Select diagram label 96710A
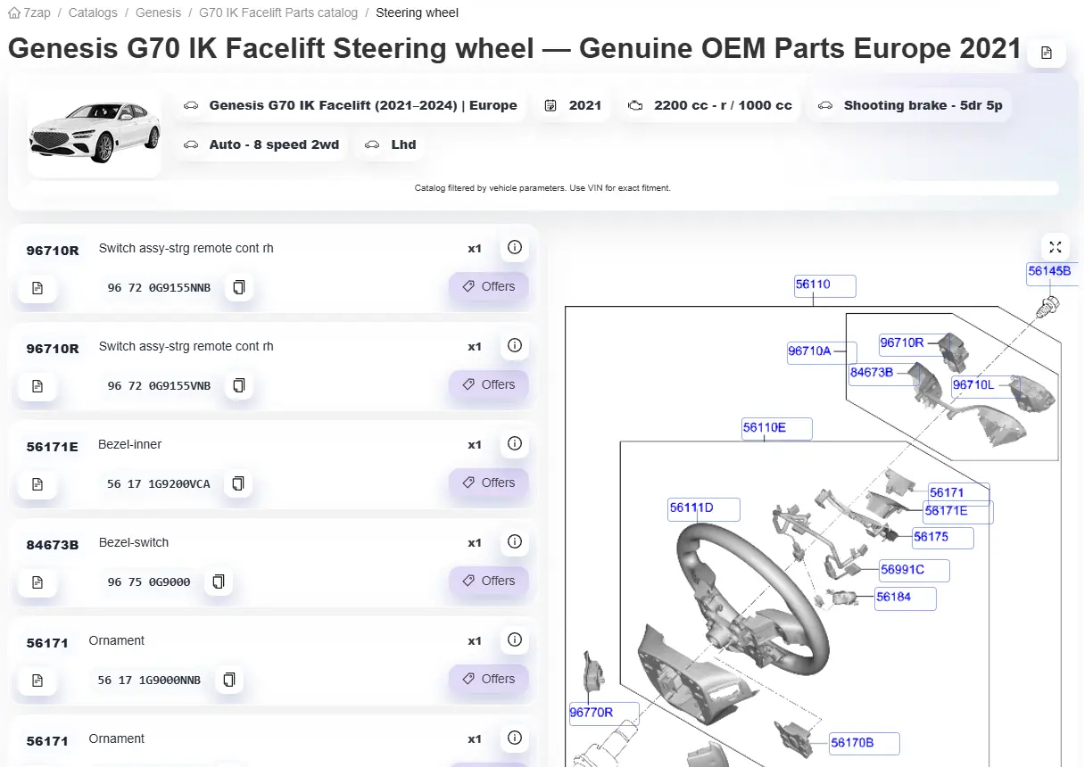Image resolution: width=1084 pixels, height=767 pixels. [821, 351]
